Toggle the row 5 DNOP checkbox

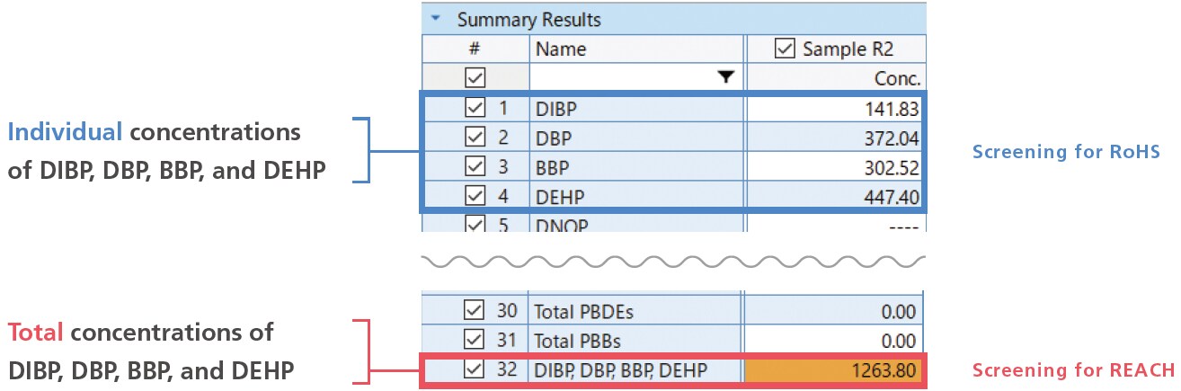(475, 222)
